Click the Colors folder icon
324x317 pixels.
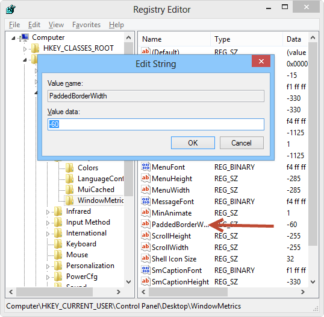click(70, 168)
